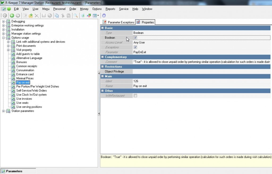Image resolution: width=272 pixels, height=174 pixels.
Task: Open the Window menu
Action: [147, 9]
